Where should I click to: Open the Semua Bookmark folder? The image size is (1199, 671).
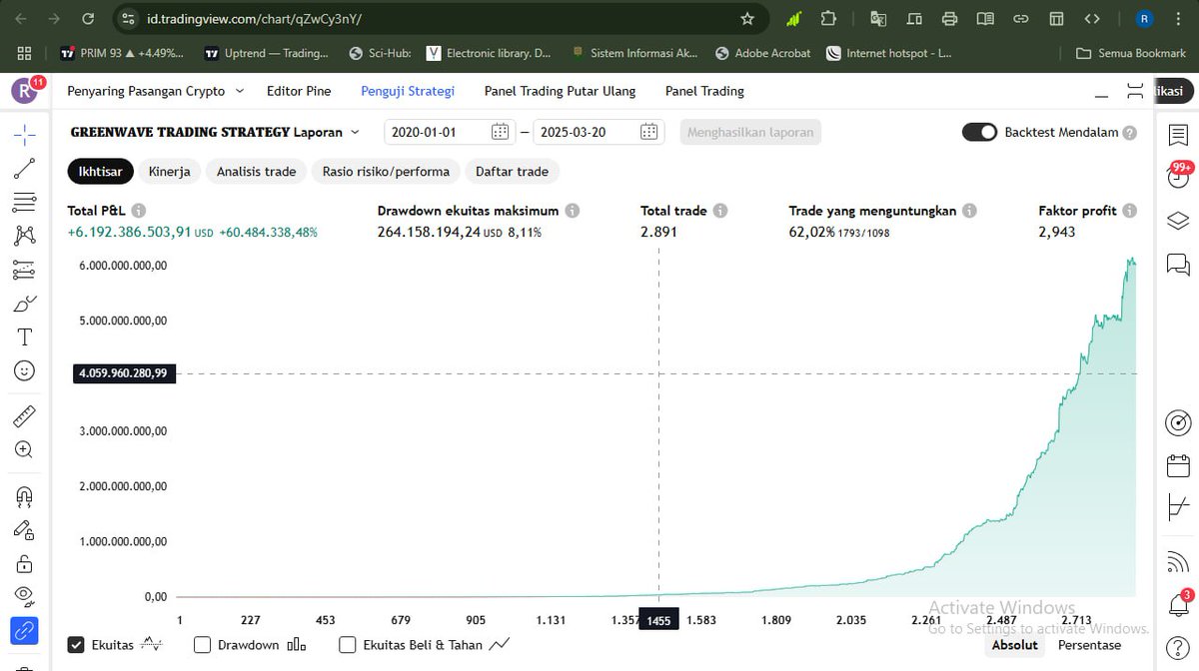tap(1131, 53)
